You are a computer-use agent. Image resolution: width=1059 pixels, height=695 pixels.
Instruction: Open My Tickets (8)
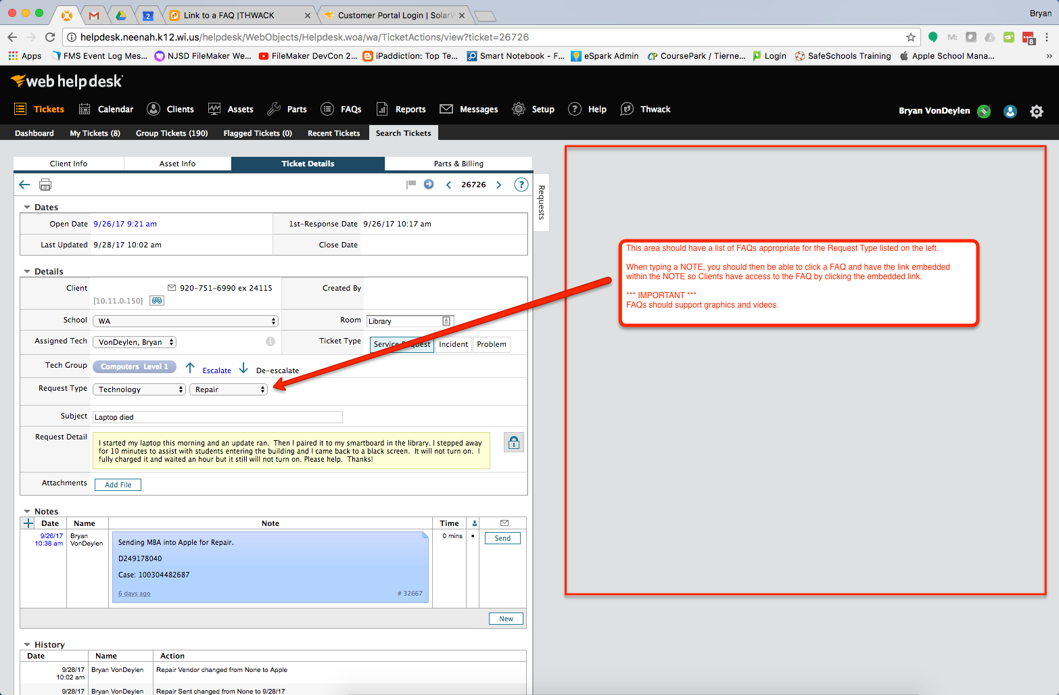(95, 133)
